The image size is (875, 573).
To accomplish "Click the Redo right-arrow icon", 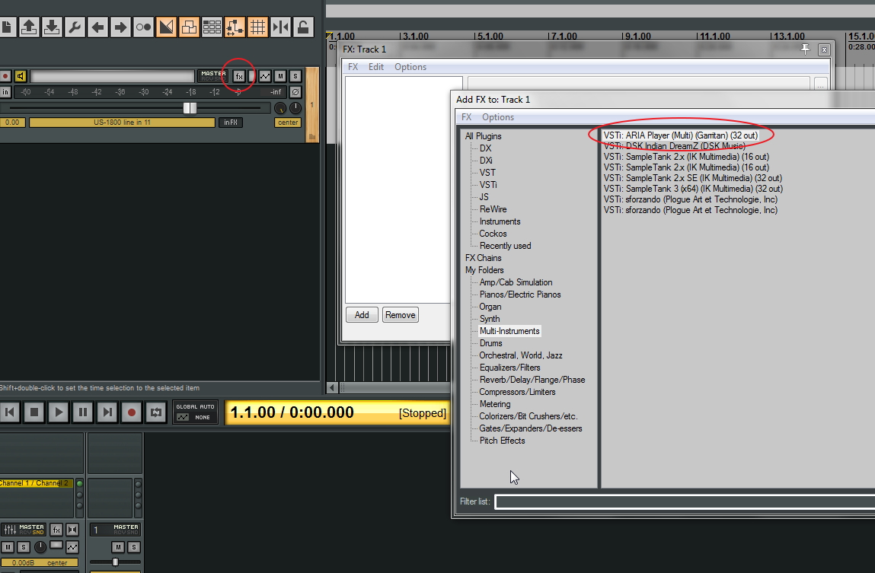I will 120,27.
